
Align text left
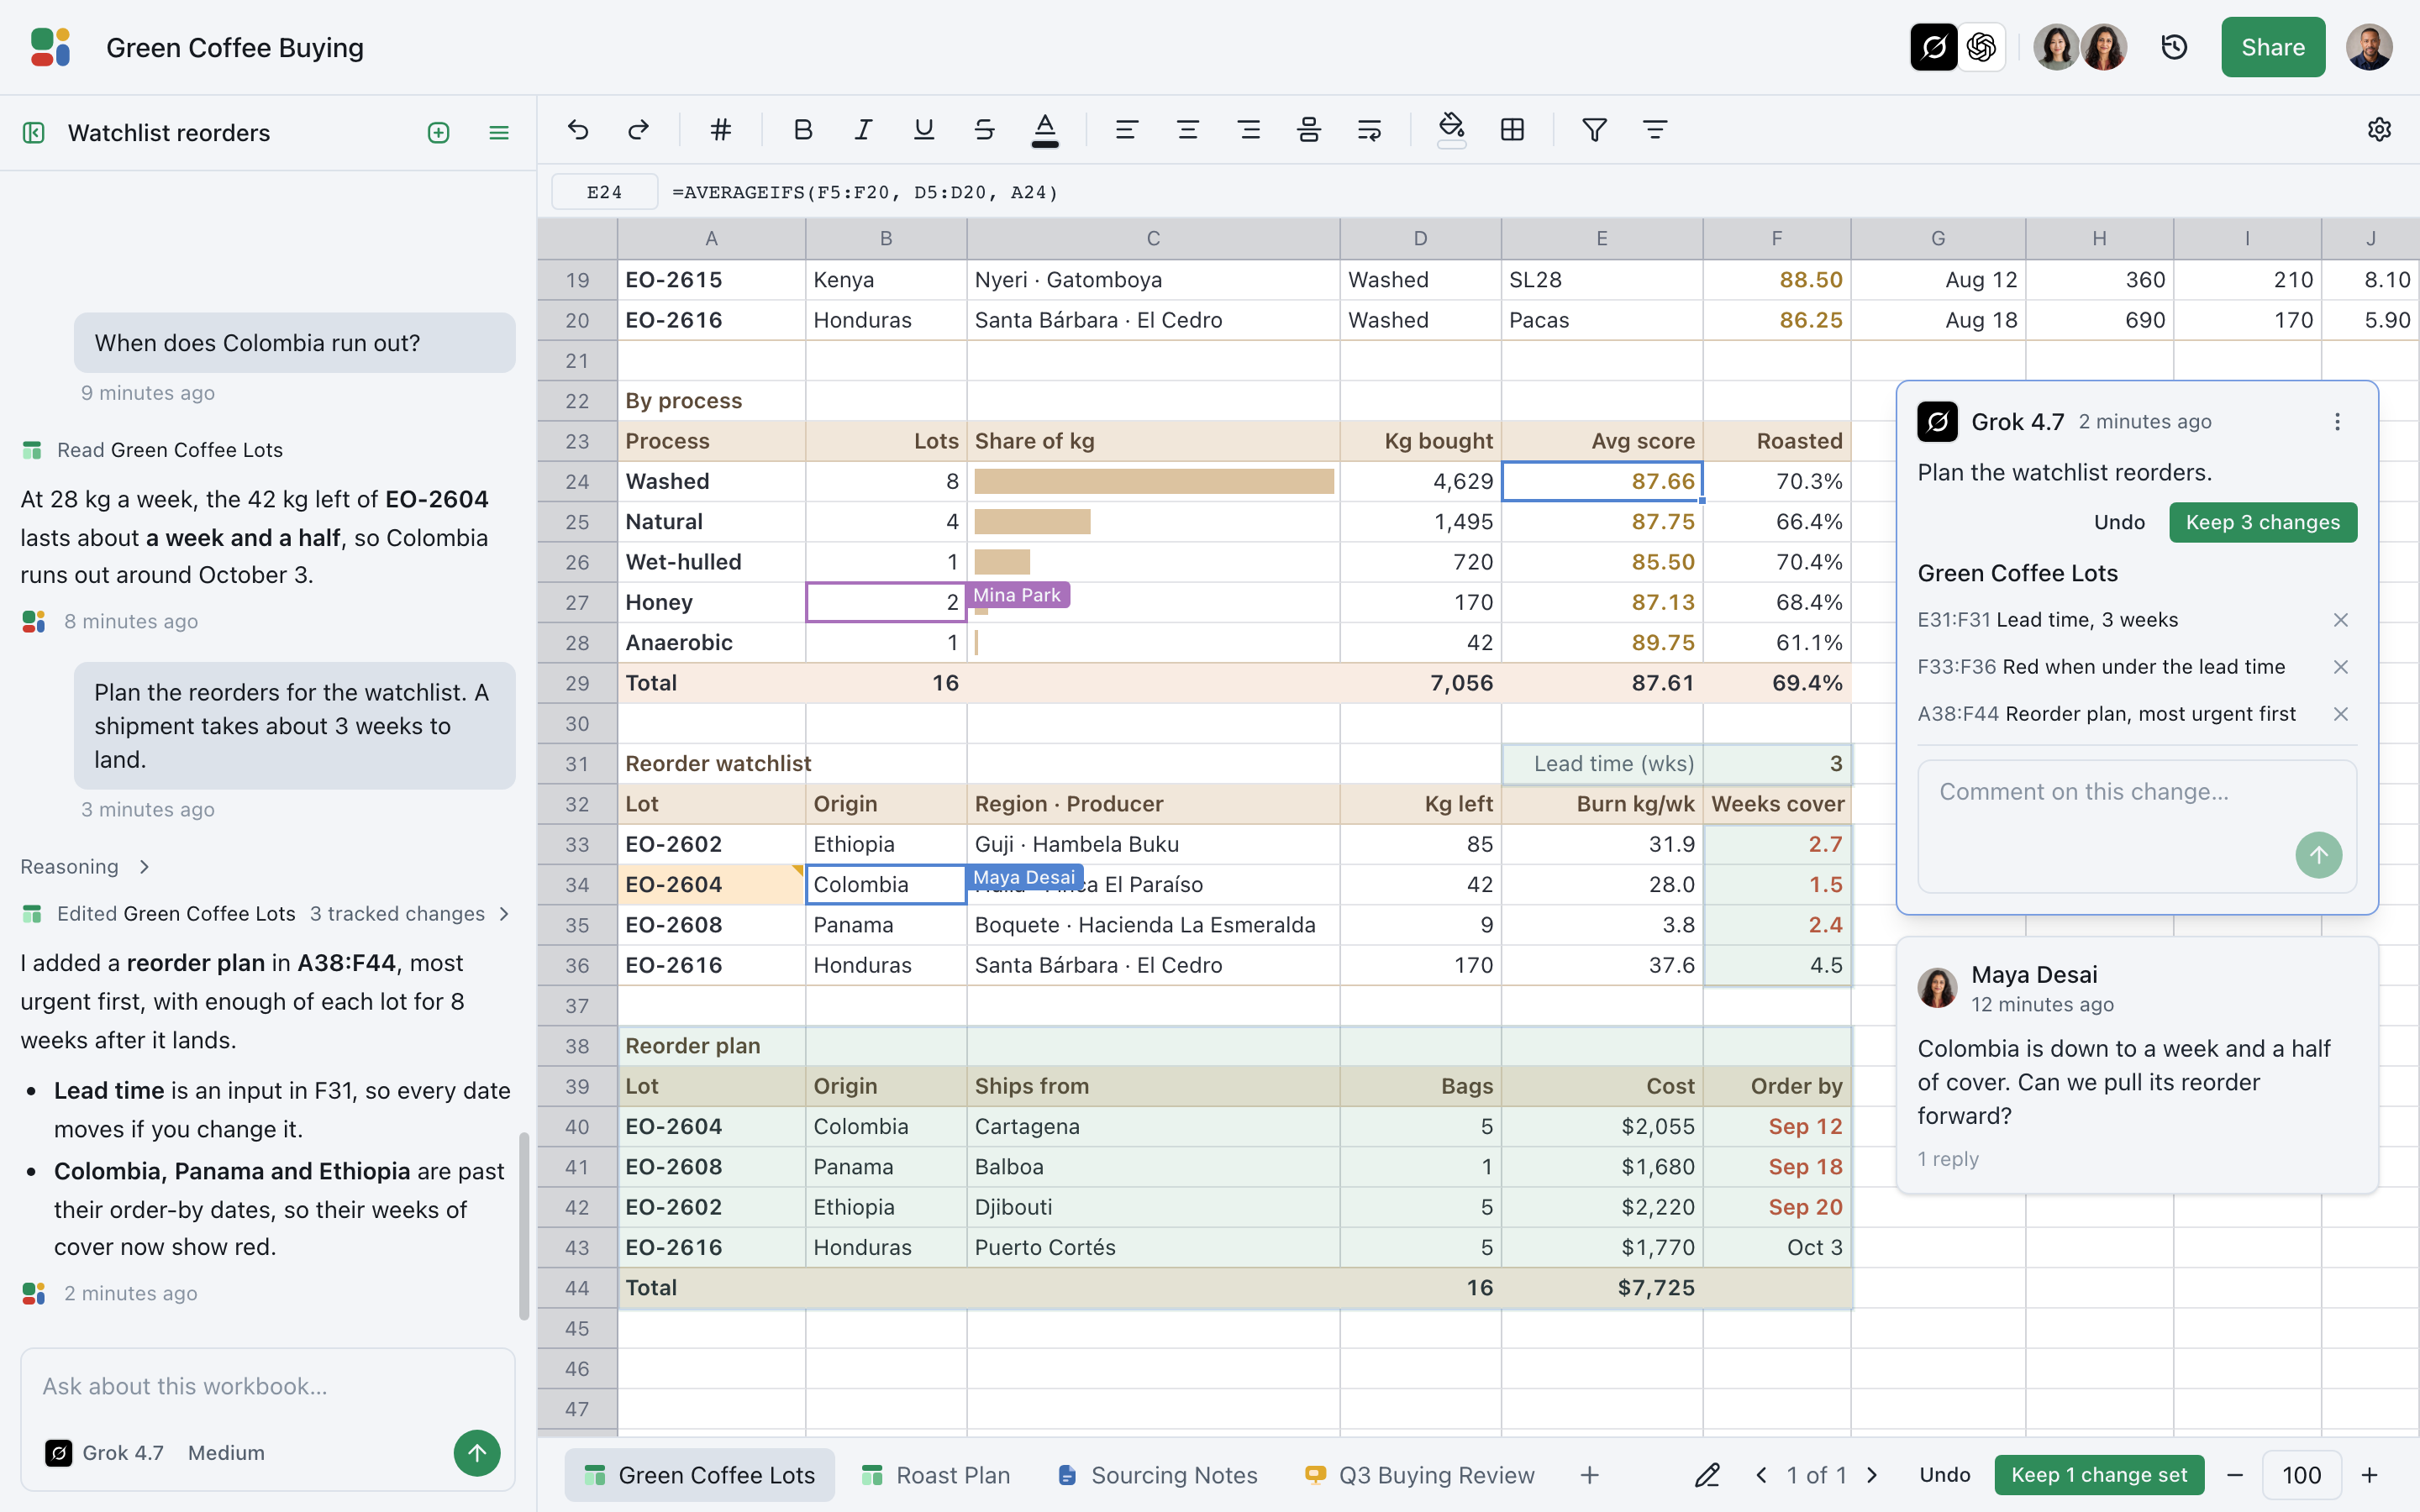(x=1127, y=130)
